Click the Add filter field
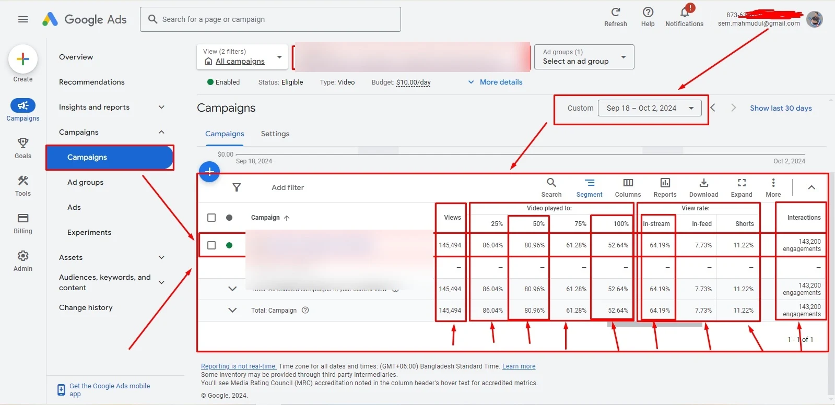835x405 pixels. click(x=288, y=187)
